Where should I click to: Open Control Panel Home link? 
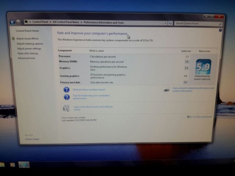27,31
